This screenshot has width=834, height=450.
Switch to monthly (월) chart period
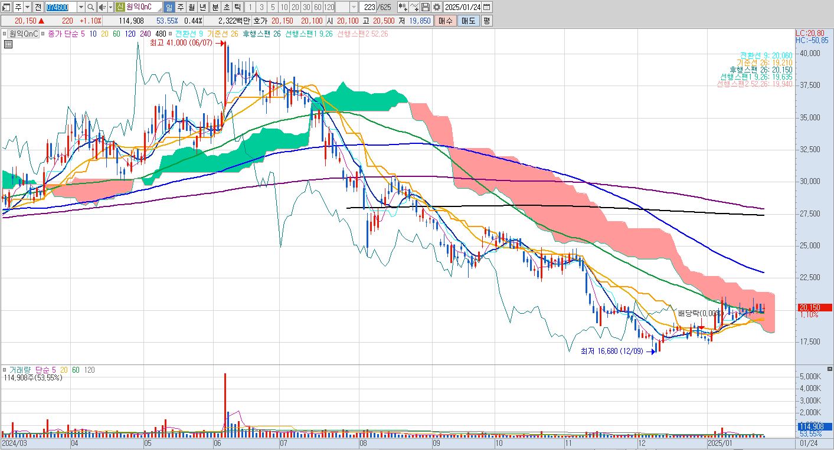[x=192, y=7]
